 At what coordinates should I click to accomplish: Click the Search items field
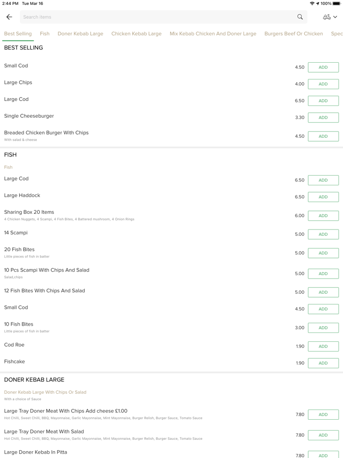point(157,17)
